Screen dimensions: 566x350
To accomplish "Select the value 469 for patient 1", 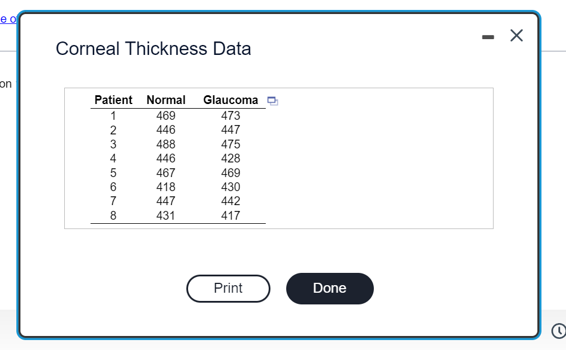I will pyautogui.click(x=166, y=116).
